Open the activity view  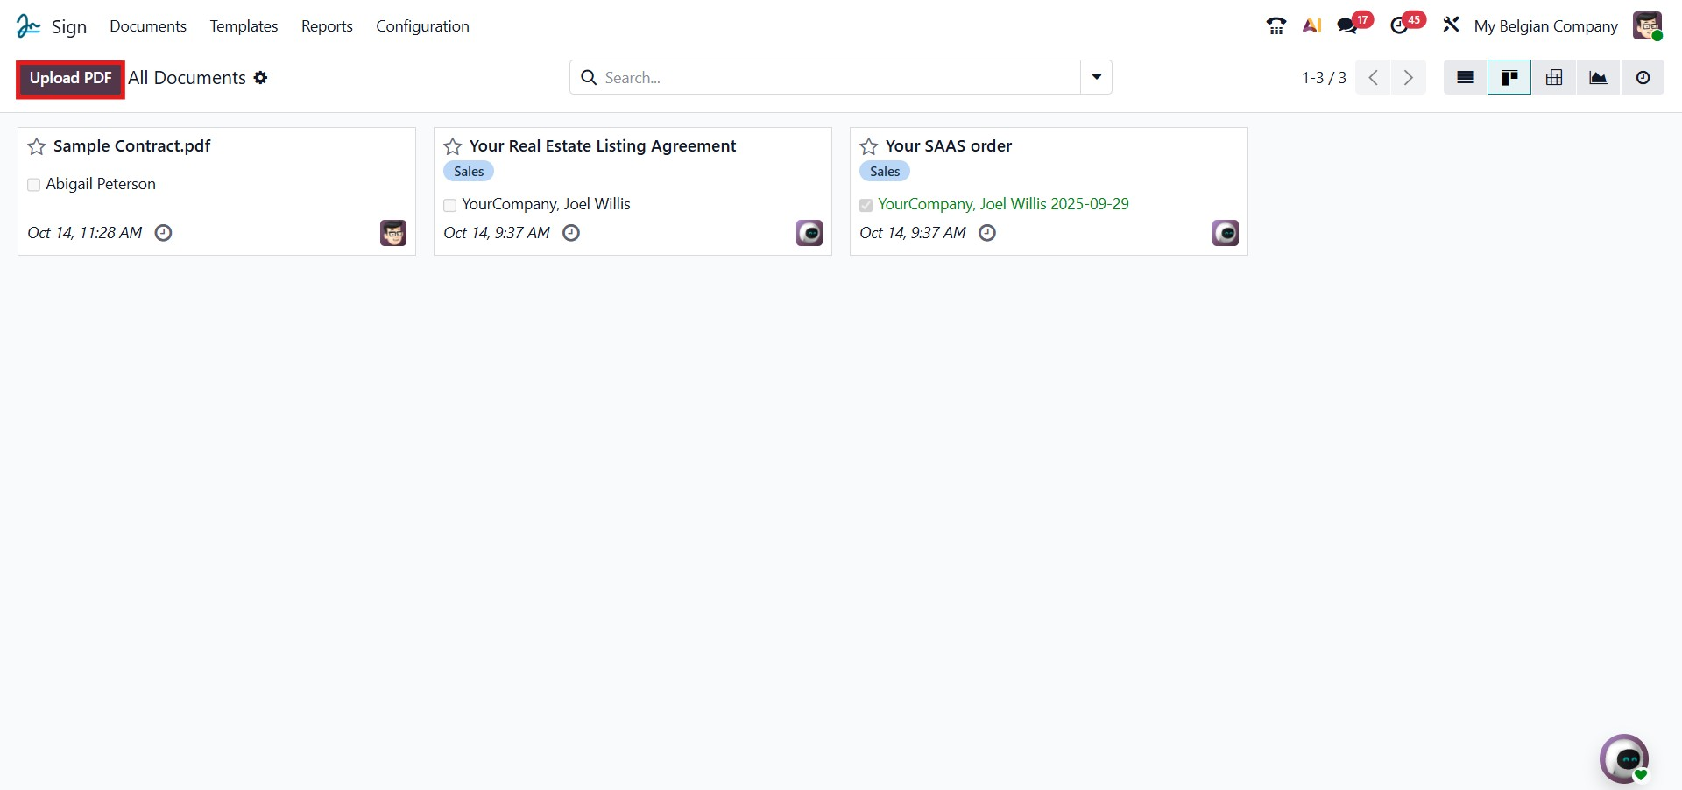point(1643,78)
